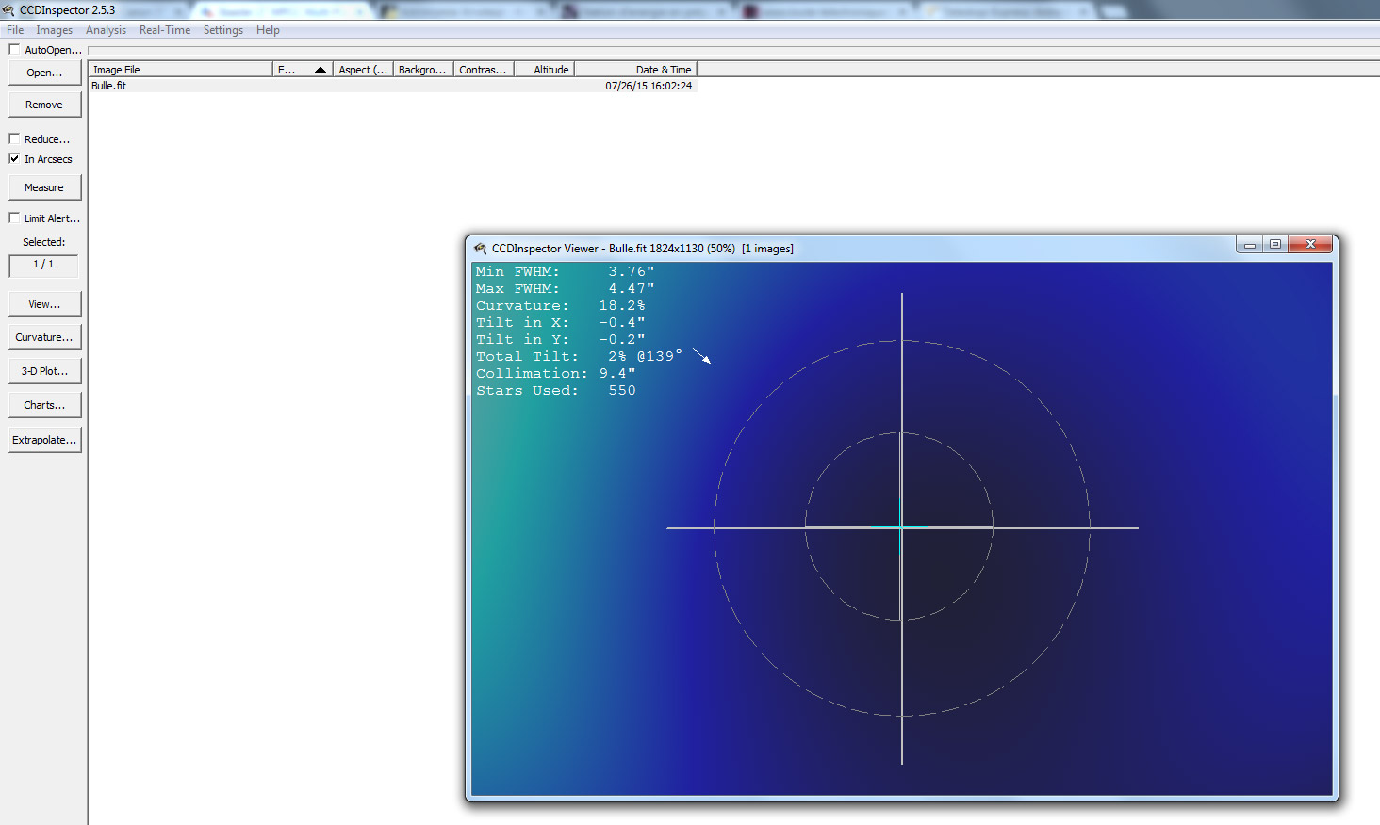Minimize the CCDInspector Viewer window
This screenshot has width=1380, height=825.
pos(1250,244)
